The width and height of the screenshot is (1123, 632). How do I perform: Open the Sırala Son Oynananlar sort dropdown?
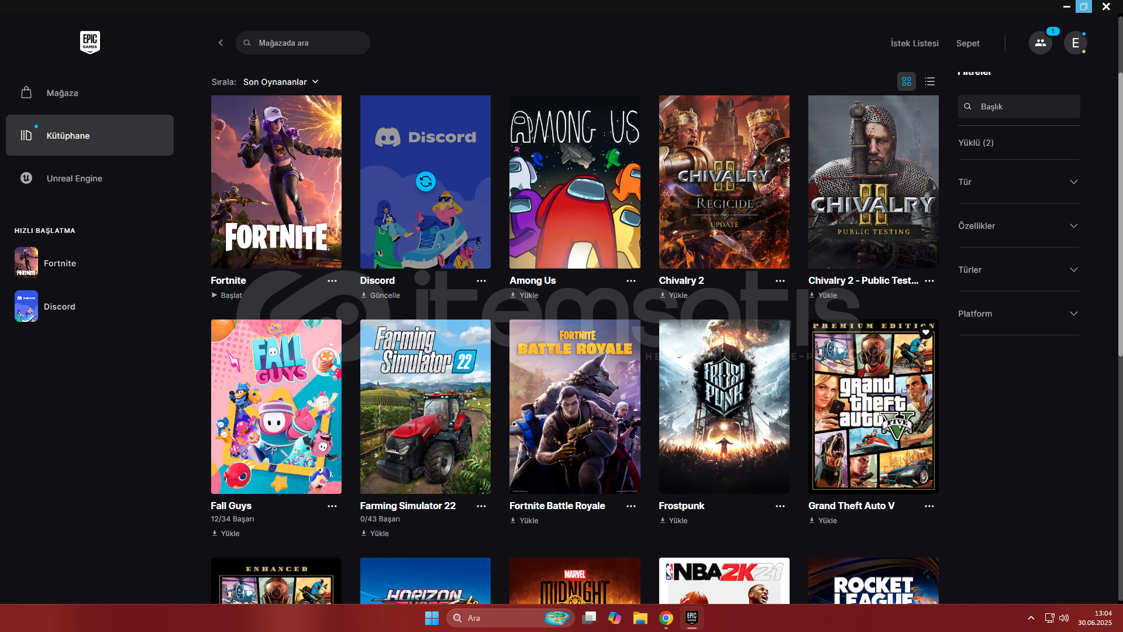[281, 82]
